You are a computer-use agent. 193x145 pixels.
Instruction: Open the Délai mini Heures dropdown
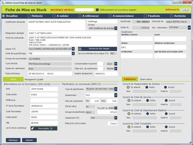pos(116,68)
